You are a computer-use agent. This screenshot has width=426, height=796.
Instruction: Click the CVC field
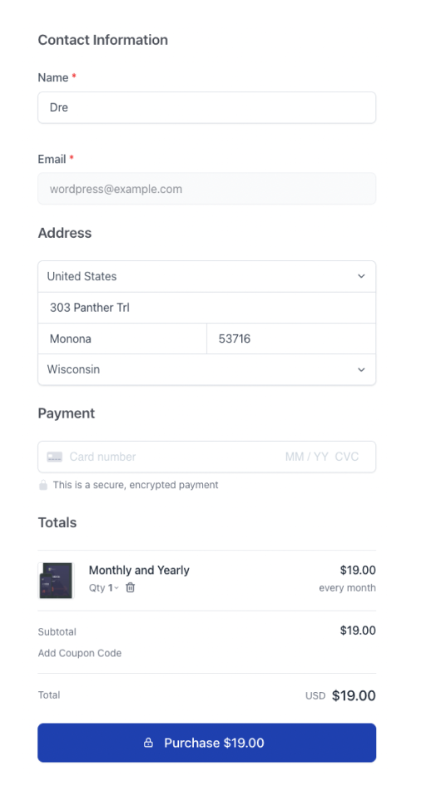coord(347,457)
